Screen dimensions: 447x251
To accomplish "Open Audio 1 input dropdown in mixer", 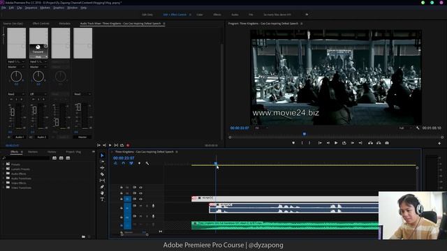I will pyautogui.click(x=16, y=61).
